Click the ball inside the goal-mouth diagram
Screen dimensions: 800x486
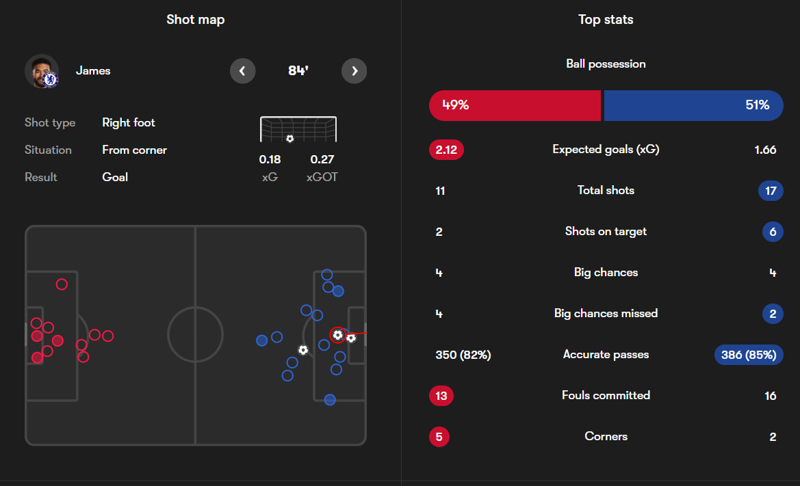289,139
